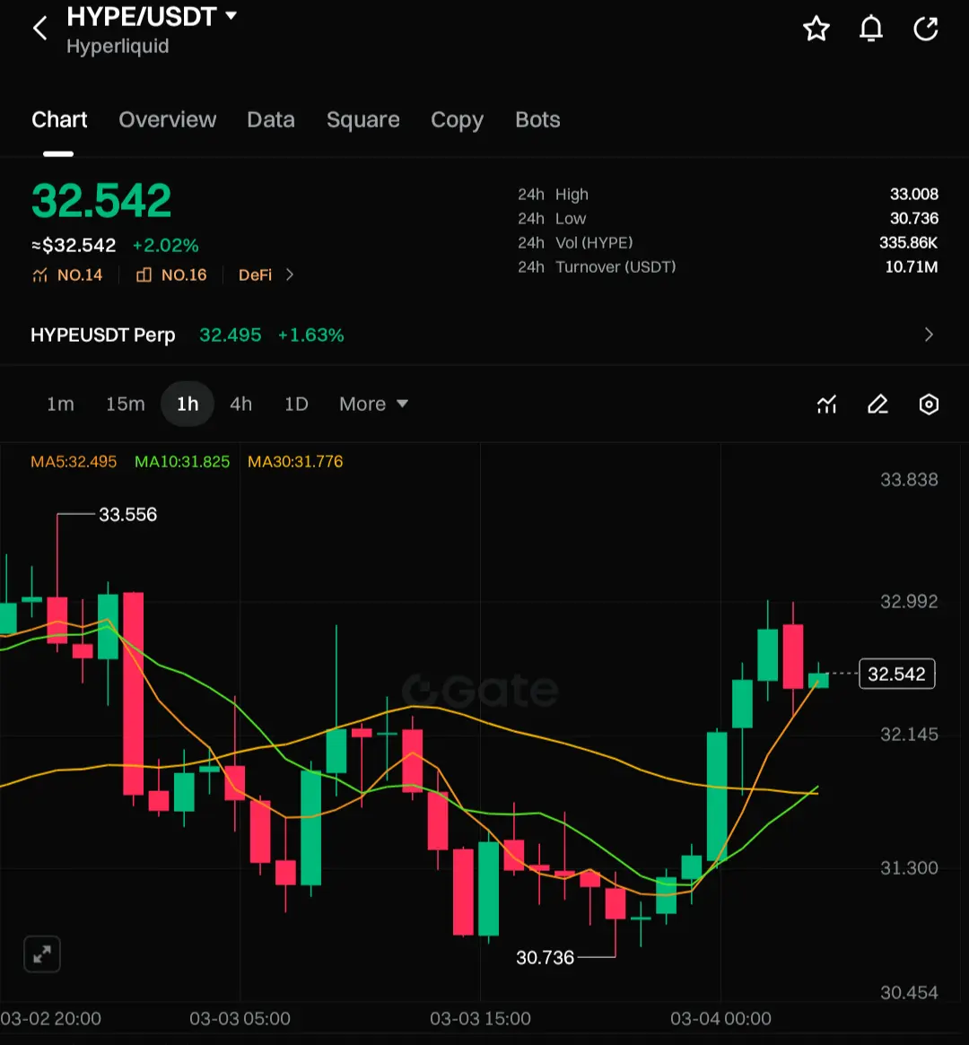Open the Square tab
This screenshot has height=1045, width=969.
click(363, 119)
